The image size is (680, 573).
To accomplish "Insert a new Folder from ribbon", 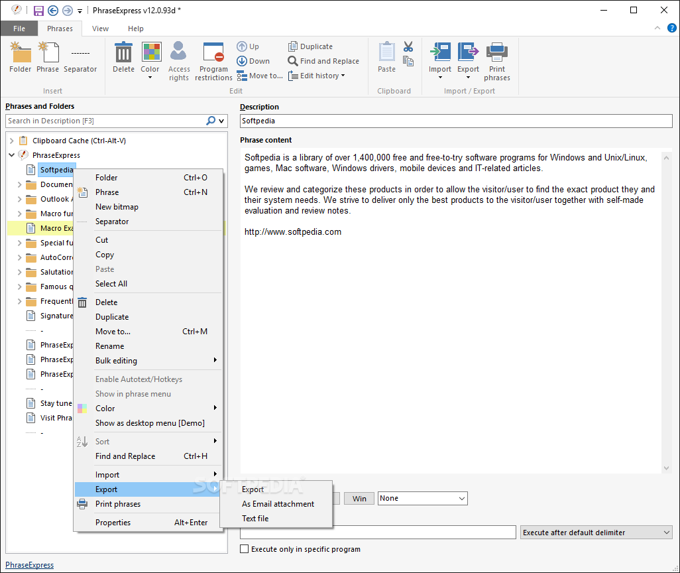I will 21,57.
